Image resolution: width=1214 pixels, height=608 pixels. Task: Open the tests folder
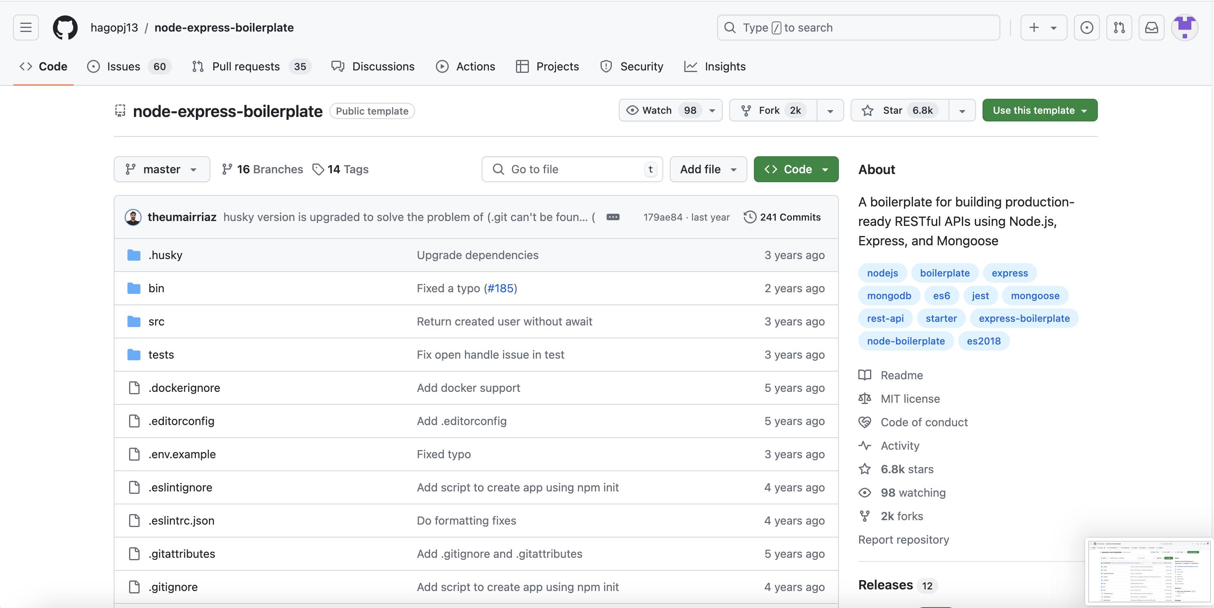(161, 355)
